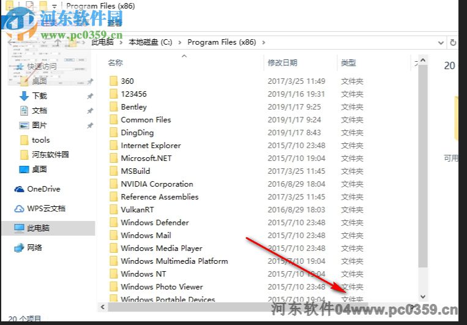Select 此电脑 in the navigation pane
Image resolution: width=467 pixels, height=325 pixels.
click(48, 228)
